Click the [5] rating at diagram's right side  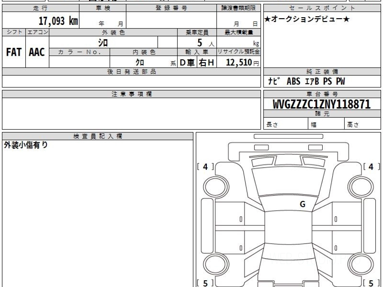click(371, 283)
